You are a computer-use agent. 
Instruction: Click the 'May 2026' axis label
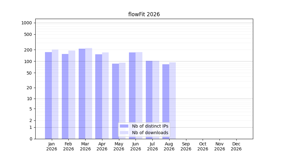pyautogui.click(x=119, y=146)
